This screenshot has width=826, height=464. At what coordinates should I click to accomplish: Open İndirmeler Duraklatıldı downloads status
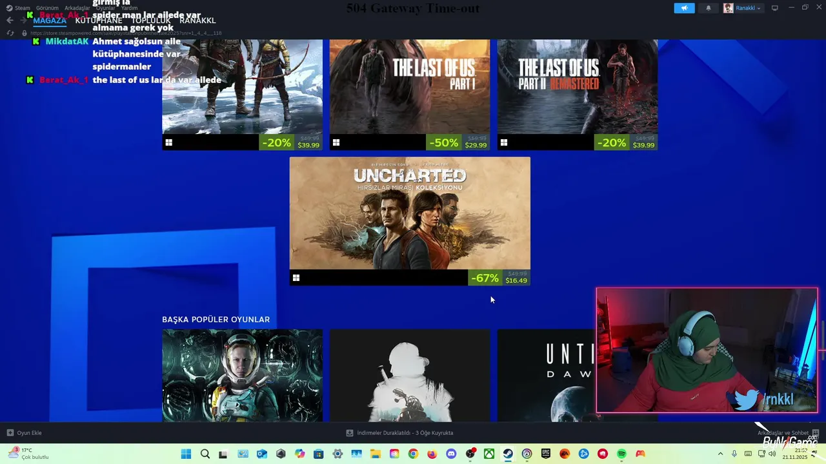pos(399,432)
